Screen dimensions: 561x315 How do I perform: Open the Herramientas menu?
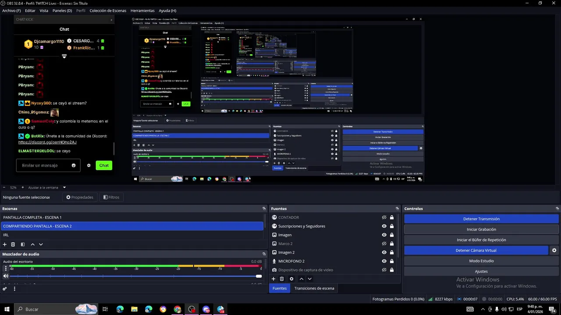pos(142,10)
